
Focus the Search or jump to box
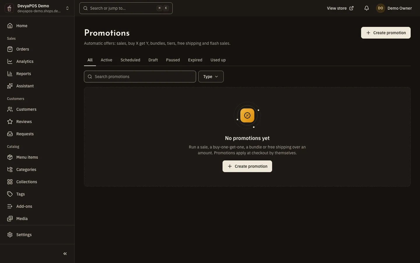coord(126,8)
